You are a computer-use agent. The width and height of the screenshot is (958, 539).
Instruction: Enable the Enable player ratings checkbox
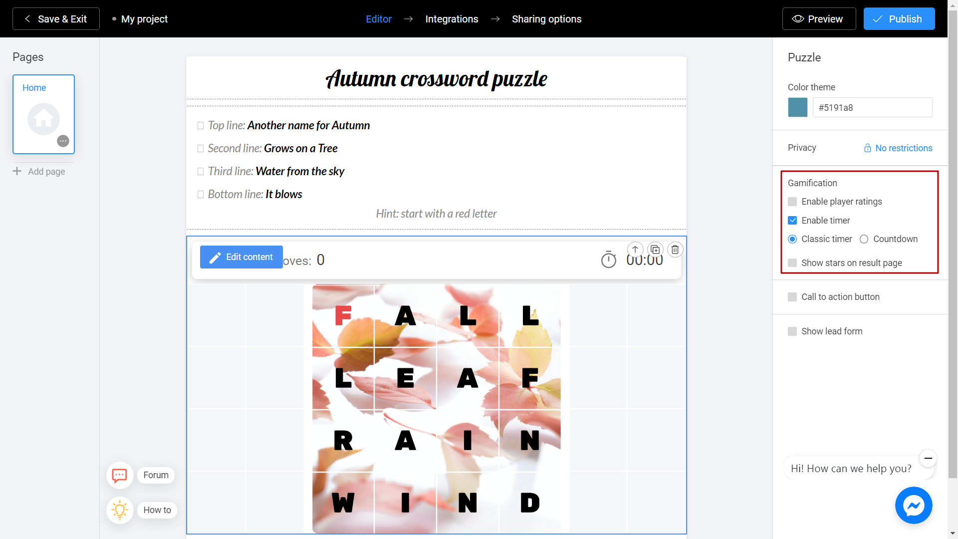coord(792,202)
